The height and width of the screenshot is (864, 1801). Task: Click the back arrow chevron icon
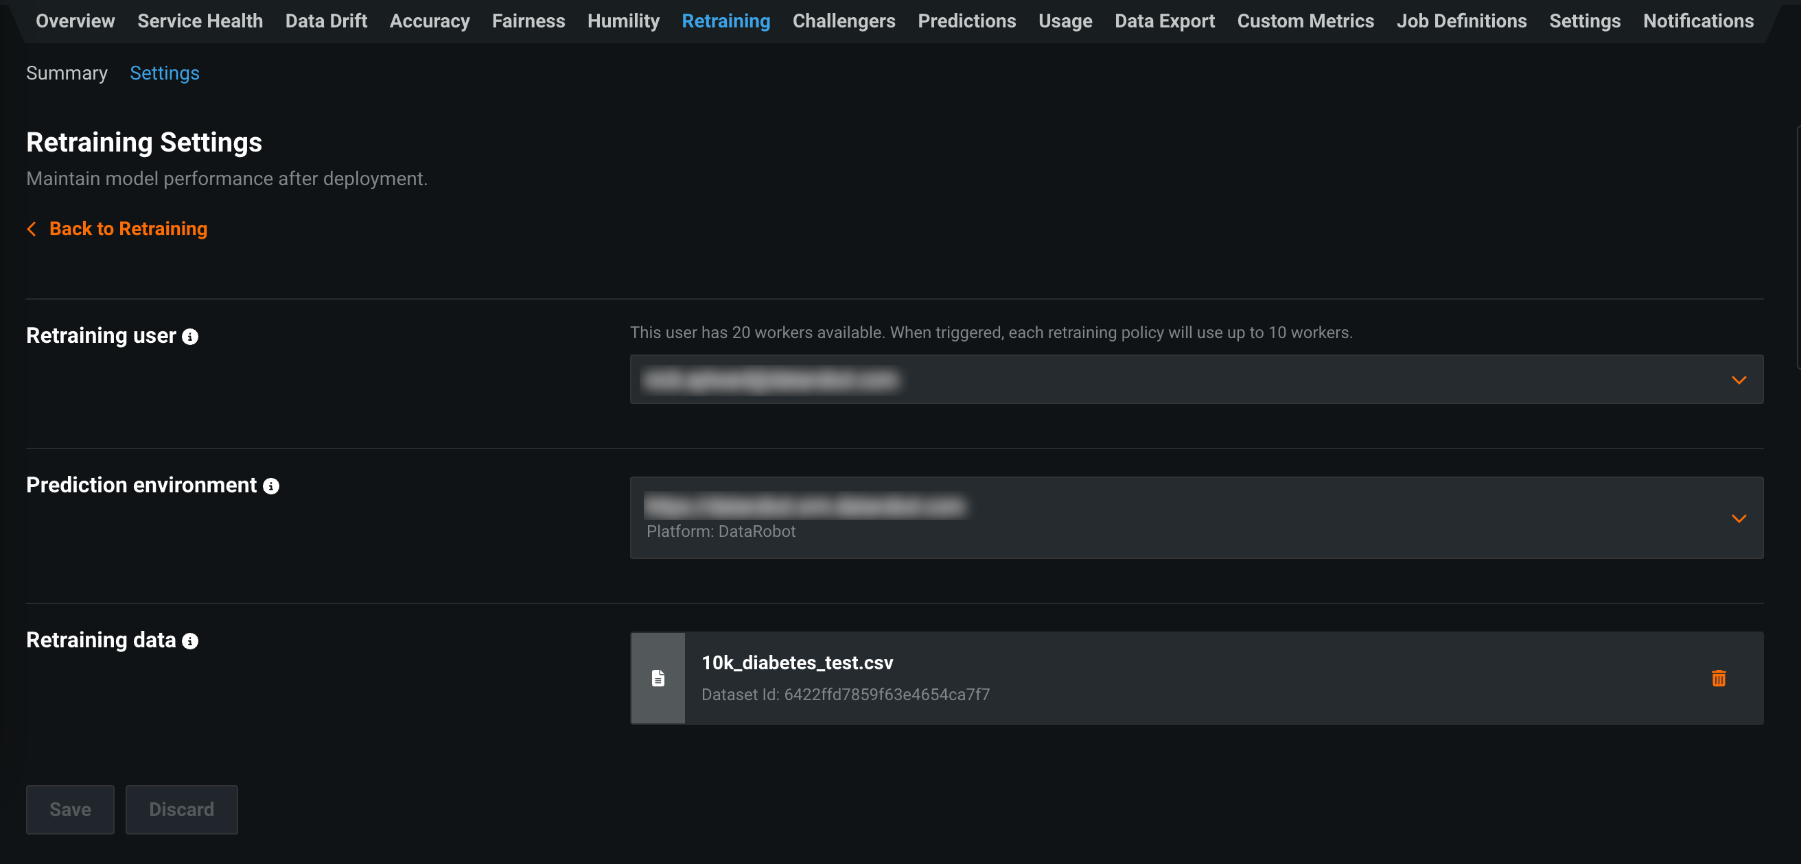click(x=32, y=229)
